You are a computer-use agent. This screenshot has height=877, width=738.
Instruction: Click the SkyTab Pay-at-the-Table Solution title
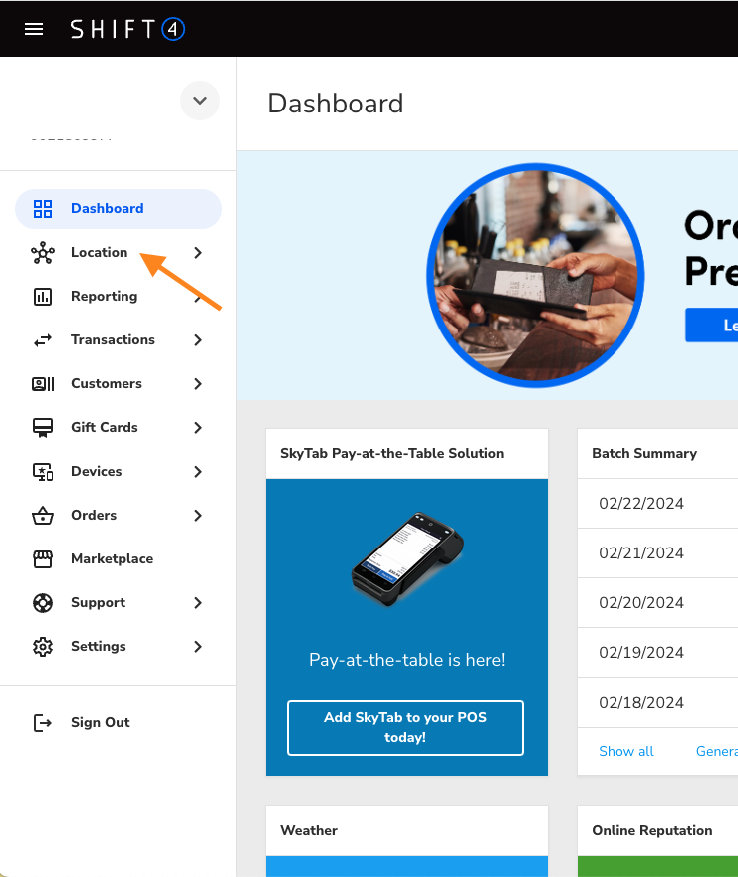coord(391,453)
